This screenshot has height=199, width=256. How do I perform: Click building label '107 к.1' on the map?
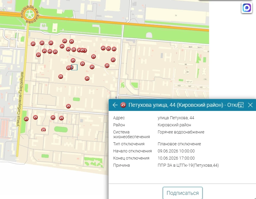[x=189, y=82]
